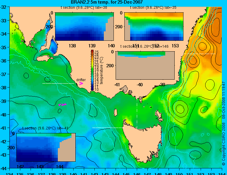This screenshot has height=175, width=227.
Task: Click the -34 latitude axis label
Action: 3,34
